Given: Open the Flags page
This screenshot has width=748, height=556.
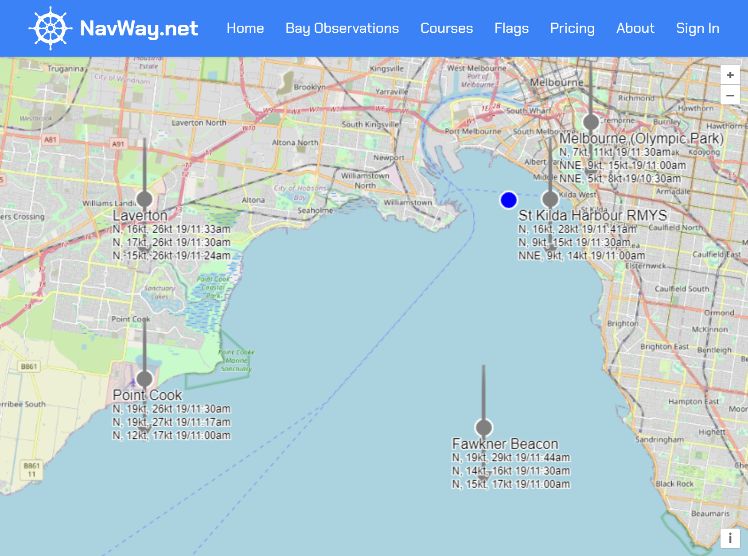Looking at the screenshot, I should tap(511, 28).
